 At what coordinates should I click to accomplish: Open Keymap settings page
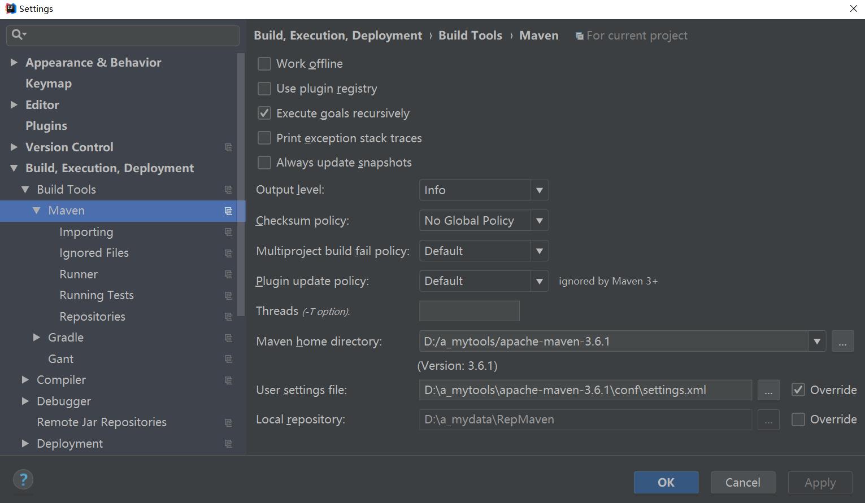click(49, 84)
